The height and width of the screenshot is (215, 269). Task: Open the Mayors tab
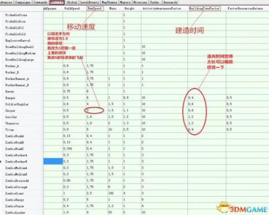click(x=125, y=2)
